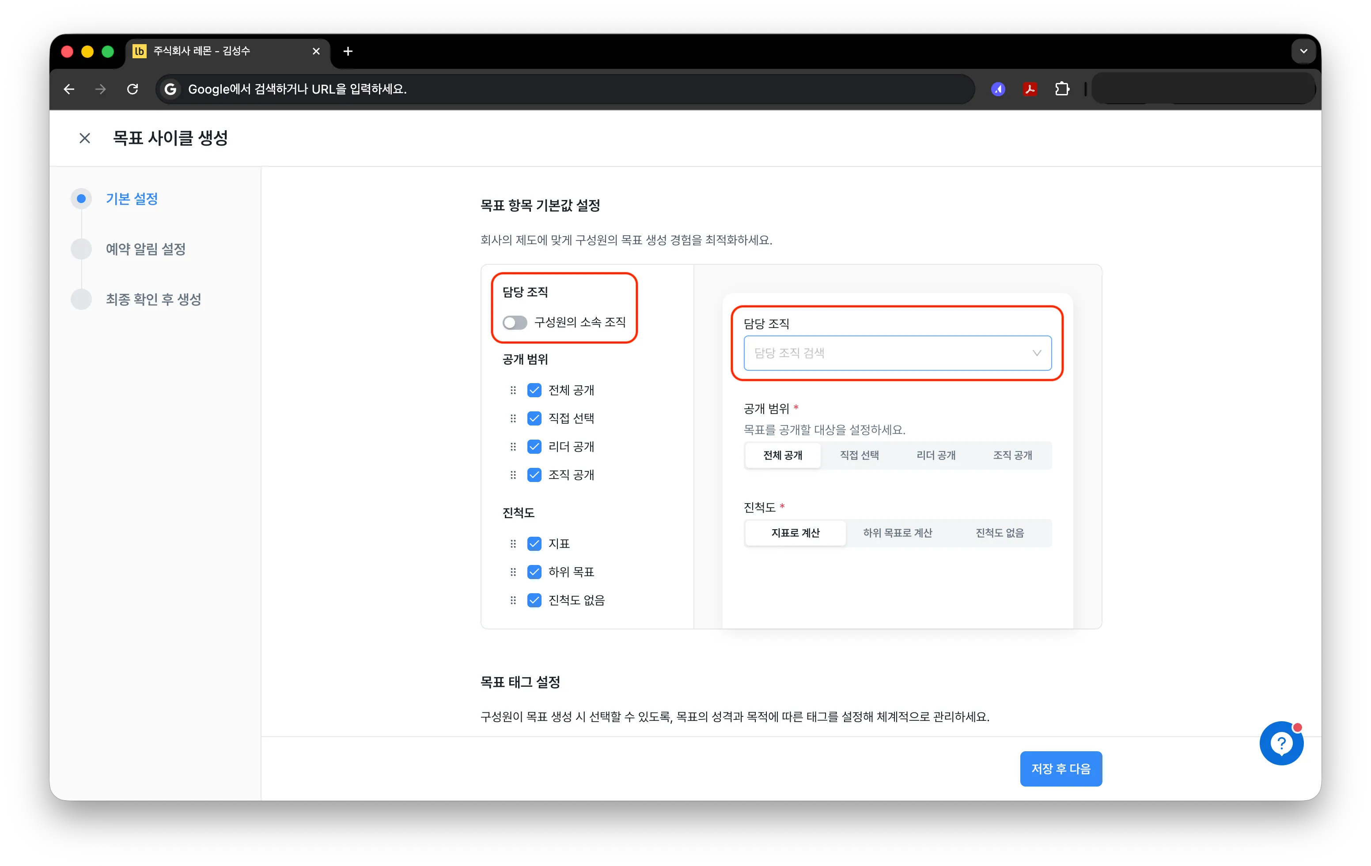Click the Google icon in address bar

pyautogui.click(x=170, y=89)
